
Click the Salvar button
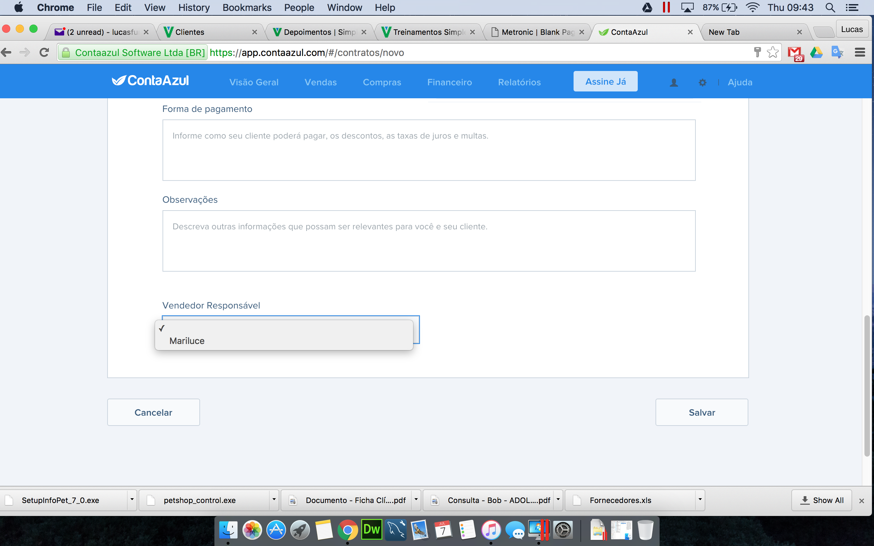click(701, 412)
